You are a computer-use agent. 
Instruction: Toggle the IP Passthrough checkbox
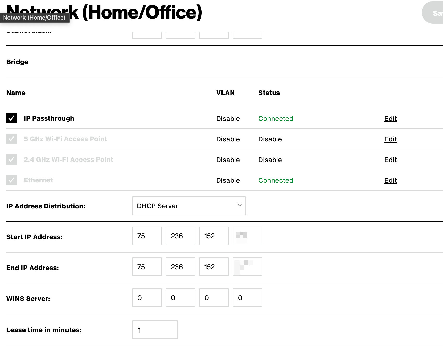pos(11,118)
